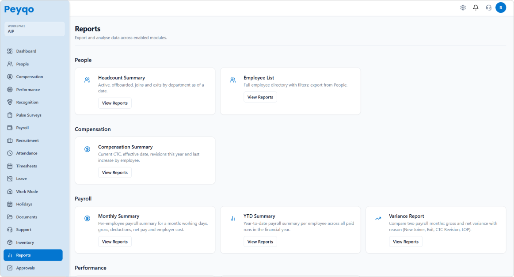Open the Inventory menu item

pyautogui.click(x=33, y=243)
